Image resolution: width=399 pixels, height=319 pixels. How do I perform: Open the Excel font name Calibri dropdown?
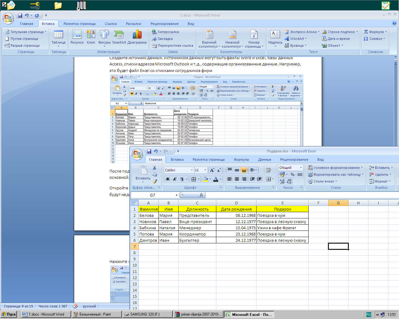192,170
